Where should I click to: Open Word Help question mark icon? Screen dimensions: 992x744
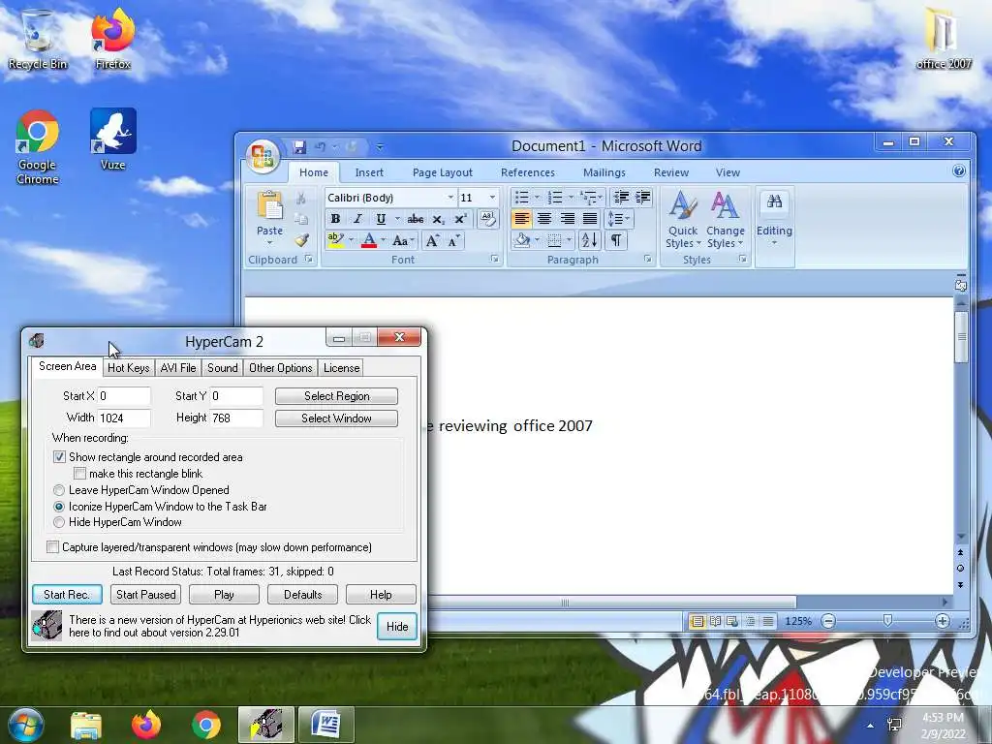(x=958, y=170)
